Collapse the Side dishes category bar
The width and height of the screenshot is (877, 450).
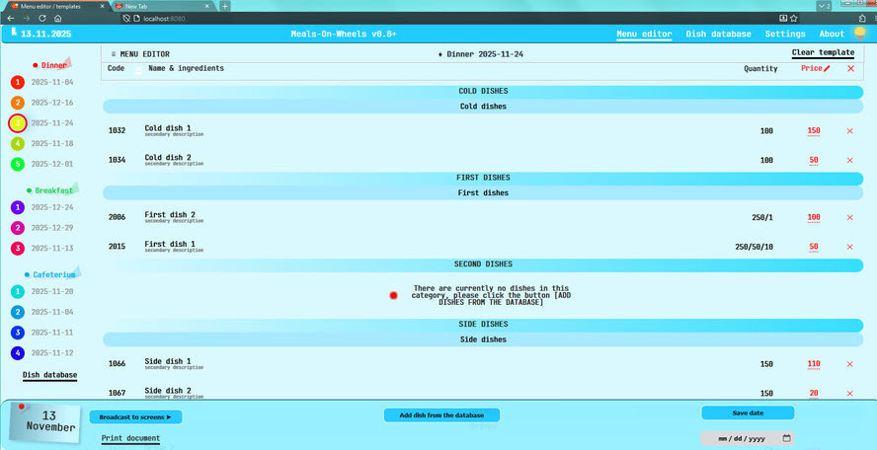(x=483, y=339)
